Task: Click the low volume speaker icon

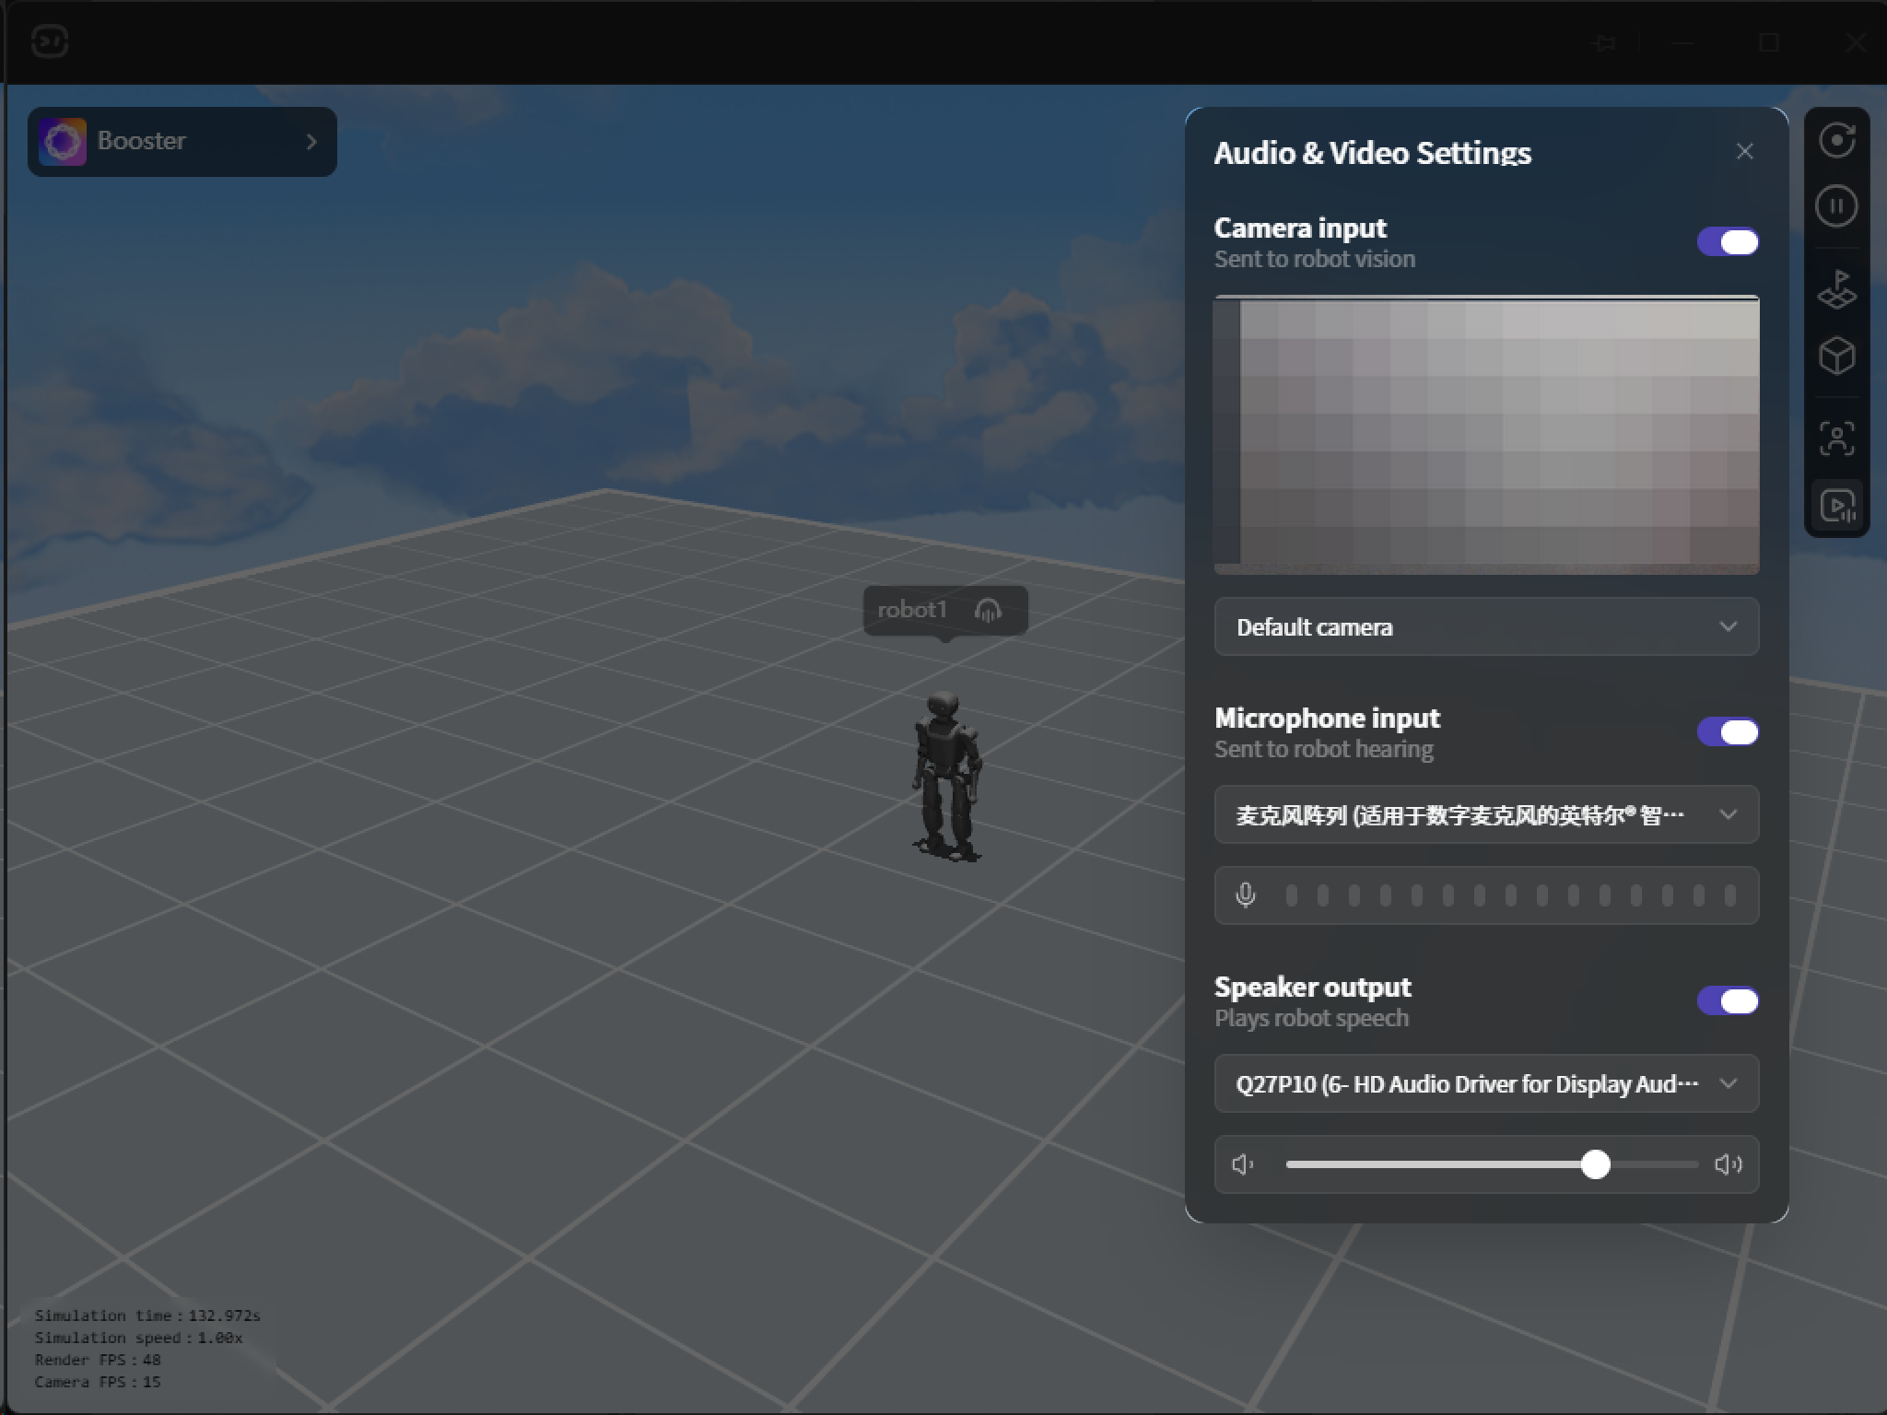Action: (1243, 1164)
